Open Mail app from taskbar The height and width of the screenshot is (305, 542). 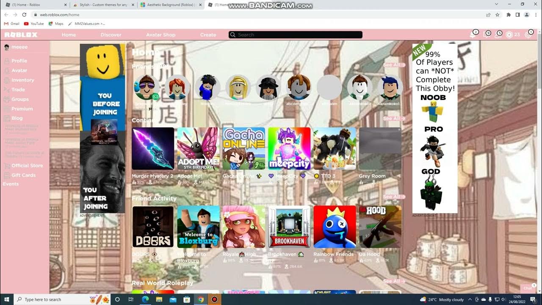tap(173, 299)
